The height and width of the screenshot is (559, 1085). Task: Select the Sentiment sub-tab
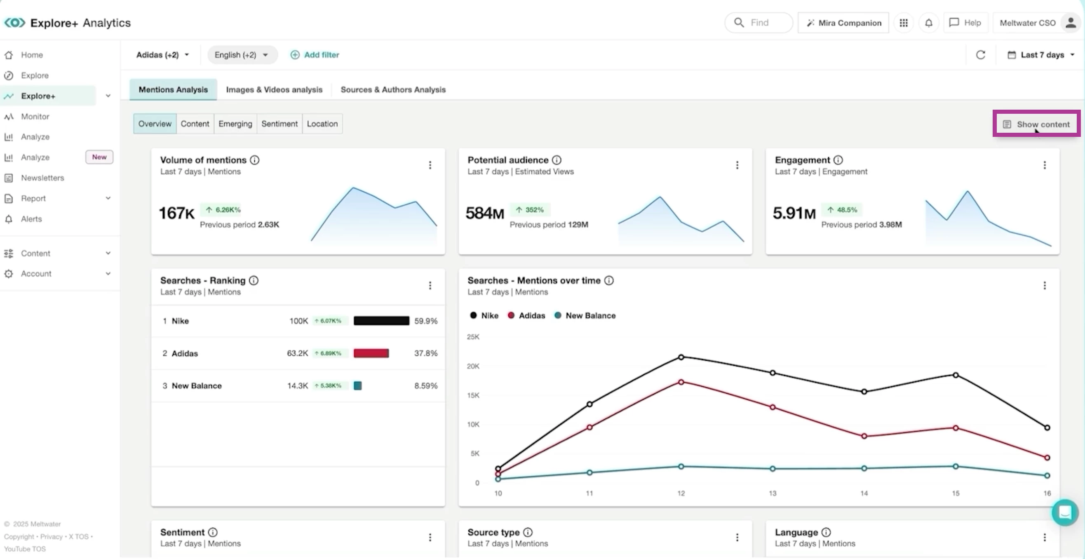pos(279,124)
